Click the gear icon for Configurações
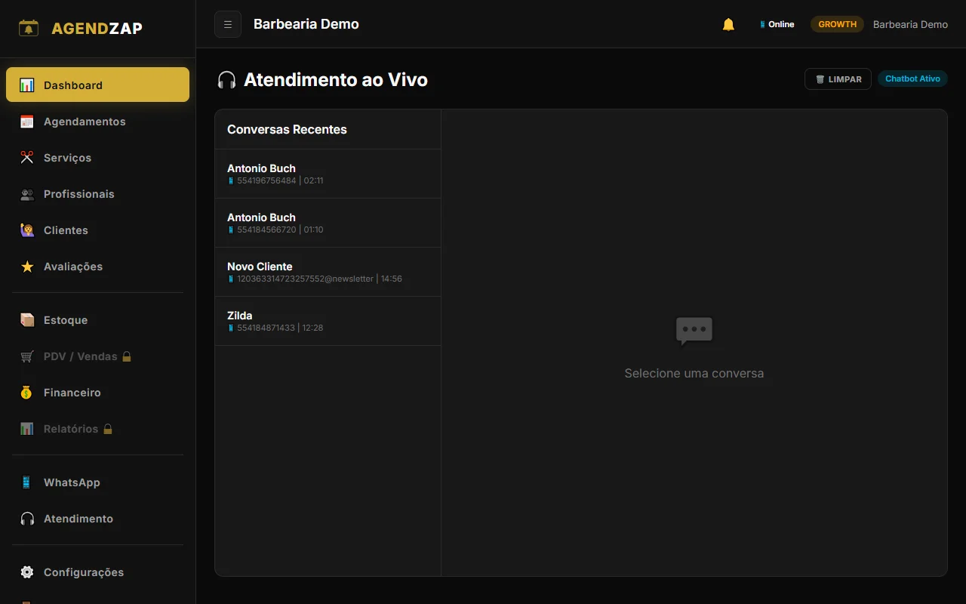 (x=27, y=572)
